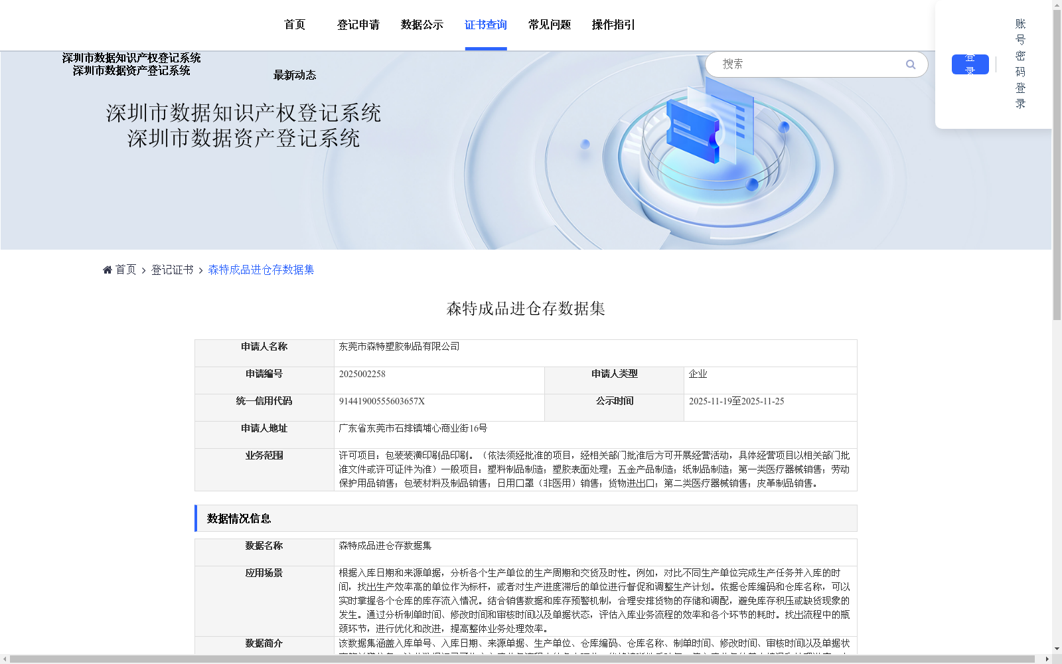Image resolution: width=1062 pixels, height=664 pixels.
Task: Choose 账号密码登录 option
Action: (x=1021, y=64)
